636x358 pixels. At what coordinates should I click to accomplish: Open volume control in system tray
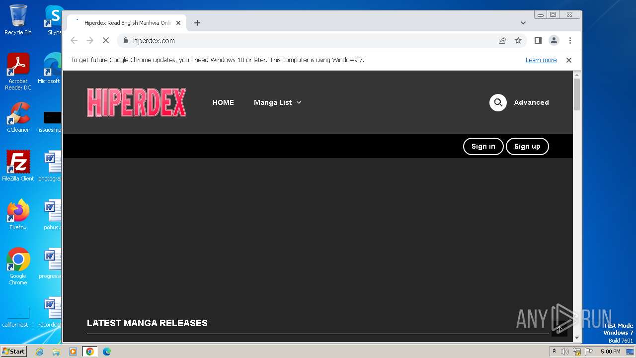(565, 352)
